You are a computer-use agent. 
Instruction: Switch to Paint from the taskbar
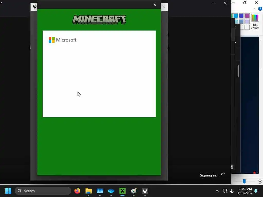coord(134,191)
